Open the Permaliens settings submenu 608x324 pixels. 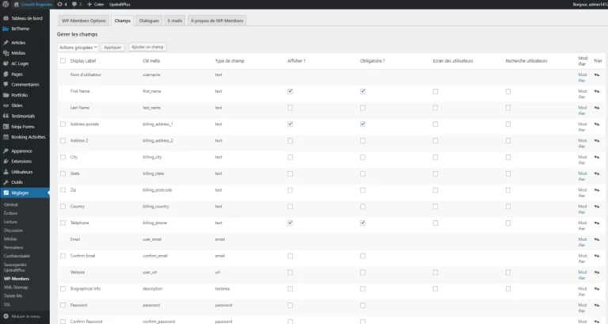tap(13, 248)
